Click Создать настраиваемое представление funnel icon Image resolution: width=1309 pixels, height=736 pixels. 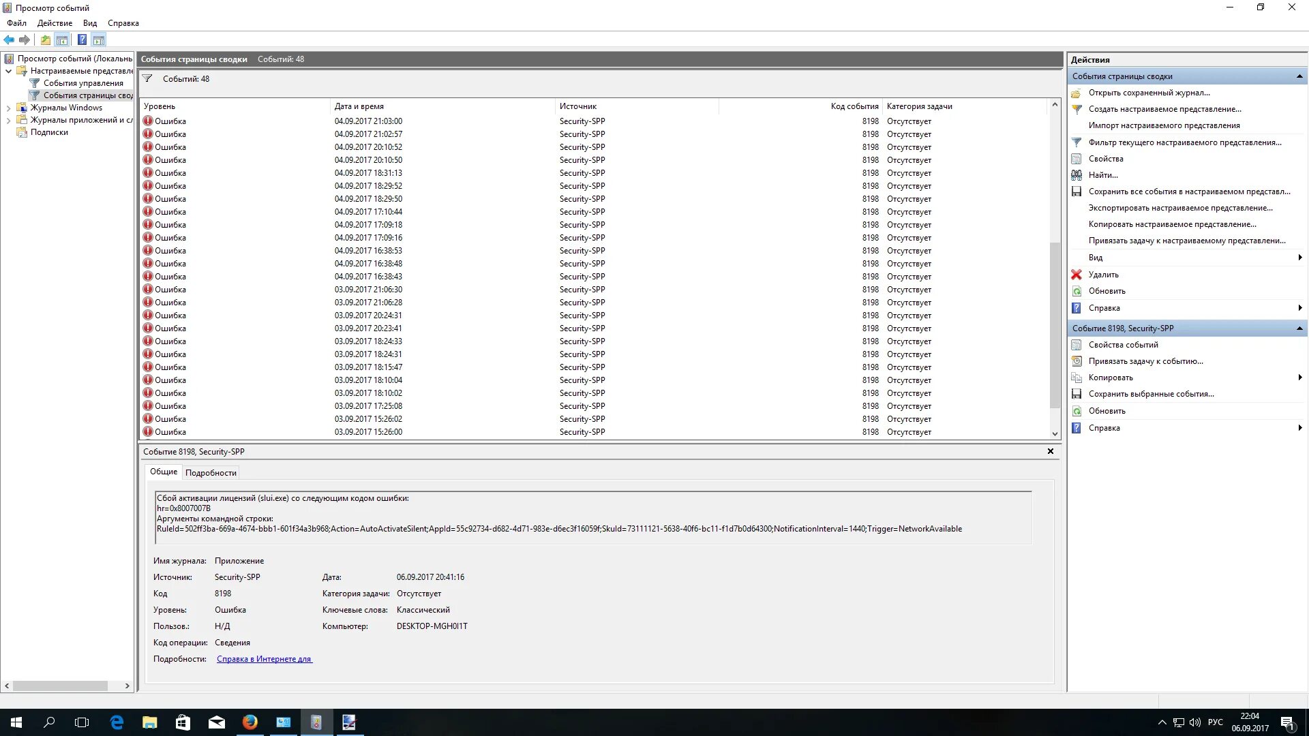pos(1077,109)
